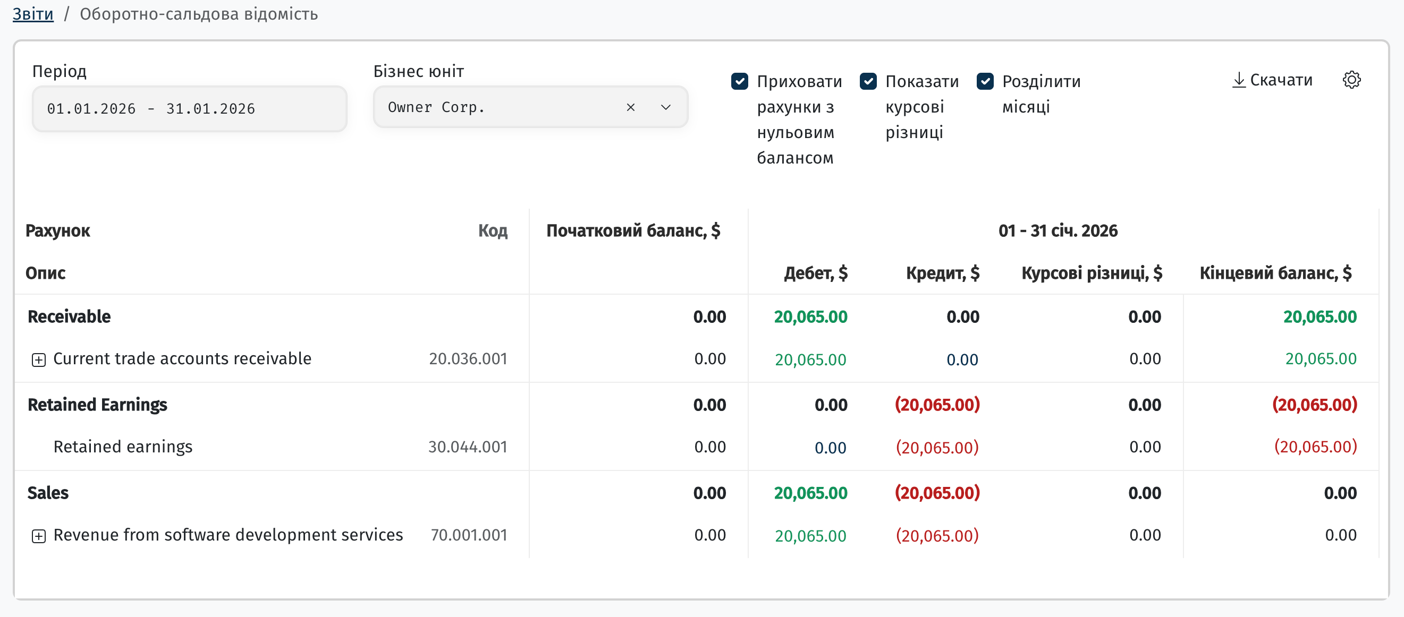The width and height of the screenshot is (1404, 617).
Task: Click Receivable debit amount 20,065.00
Action: [810, 316]
